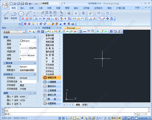
Task: Click the Open folder icon
Action: tap(15, 4)
